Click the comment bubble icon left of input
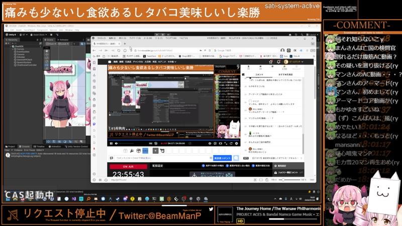This screenshot has width=402, height=226. click(x=112, y=158)
